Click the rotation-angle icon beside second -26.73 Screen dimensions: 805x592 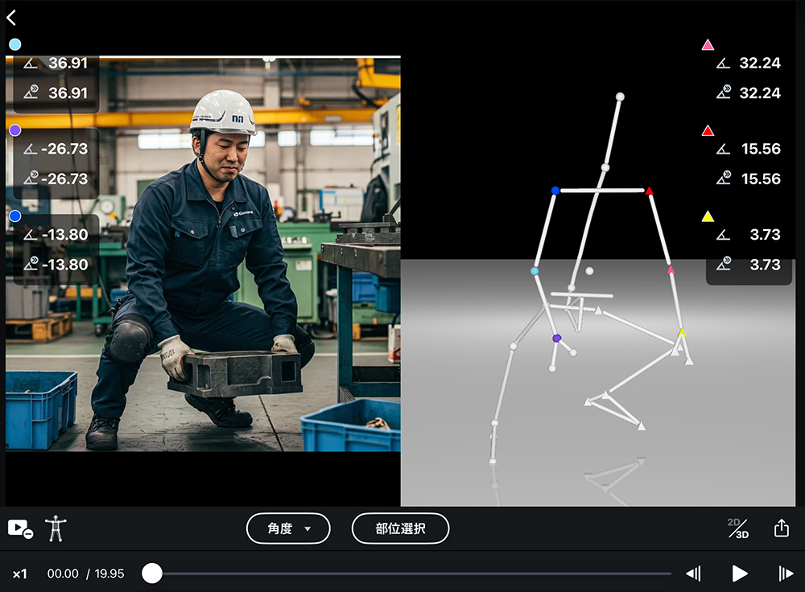31,178
